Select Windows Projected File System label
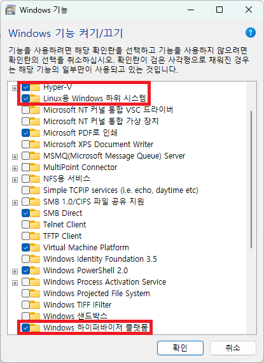The image size is (264, 363). [97, 294]
